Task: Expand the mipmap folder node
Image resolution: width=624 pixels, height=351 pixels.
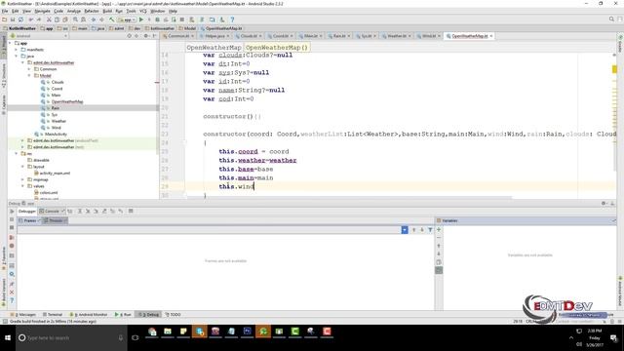Action: point(22,179)
